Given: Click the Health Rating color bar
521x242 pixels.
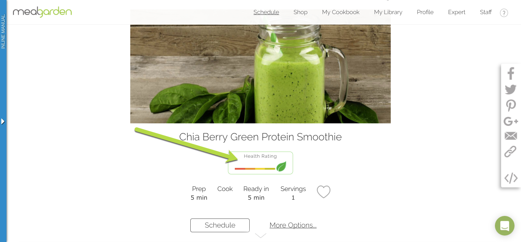Looking at the screenshot, I should (x=255, y=169).
